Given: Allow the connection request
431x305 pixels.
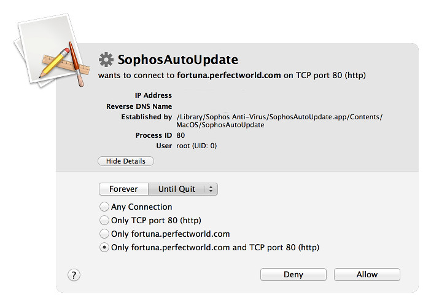Looking at the screenshot, I should point(367,274).
